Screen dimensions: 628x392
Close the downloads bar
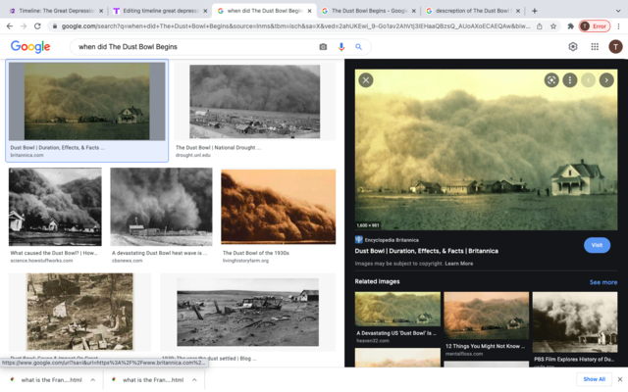coord(620,379)
